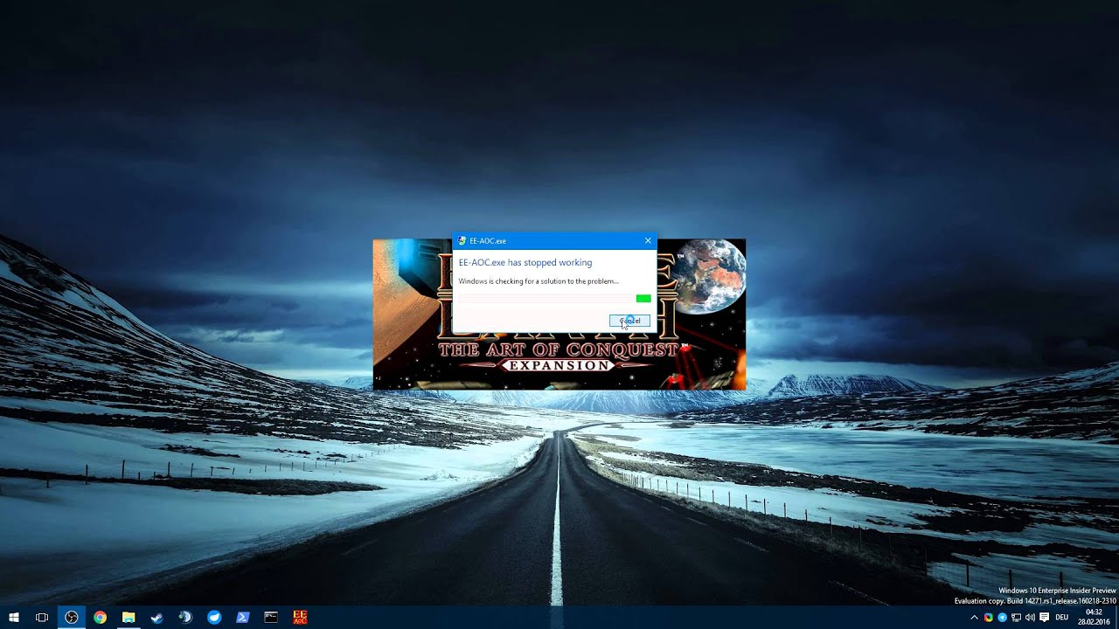Open the clock showing 04:32
The height and width of the screenshot is (629, 1119).
click(x=1094, y=618)
